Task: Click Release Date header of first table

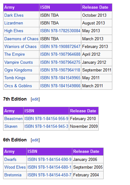Action: 95,7
